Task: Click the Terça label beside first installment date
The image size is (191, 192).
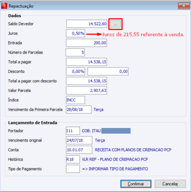Action: [x=98, y=109]
